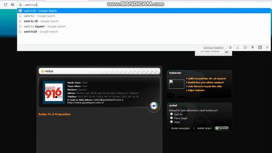Image resolution: width=272 pixels, height=153 pixels.
Task: Open the http://www.gazeteport.com.tr link
Action: click(85, 102)
